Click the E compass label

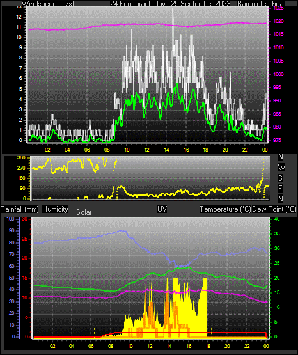[280, 188]
